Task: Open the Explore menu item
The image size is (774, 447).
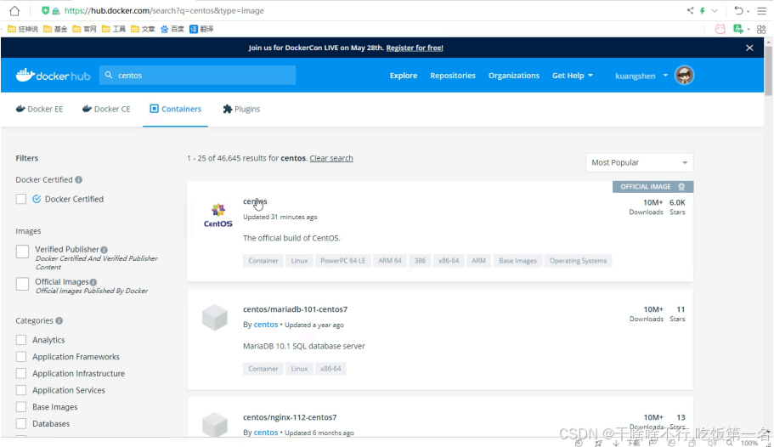Action: 404,76
